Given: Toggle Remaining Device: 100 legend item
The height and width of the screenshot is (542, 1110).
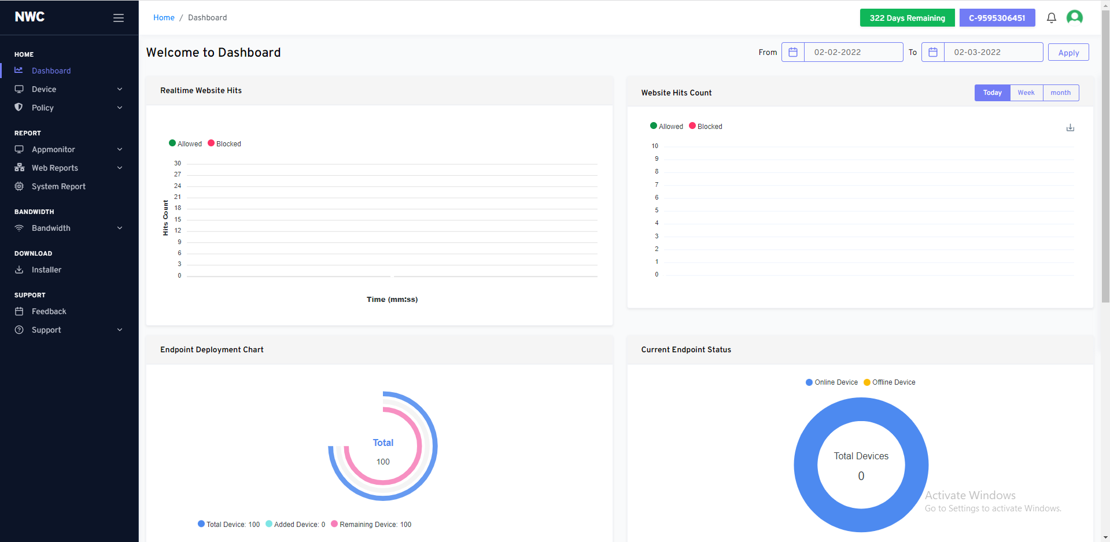Looking at the screenshot, I should pyautogui.click(x=371, y=525).
